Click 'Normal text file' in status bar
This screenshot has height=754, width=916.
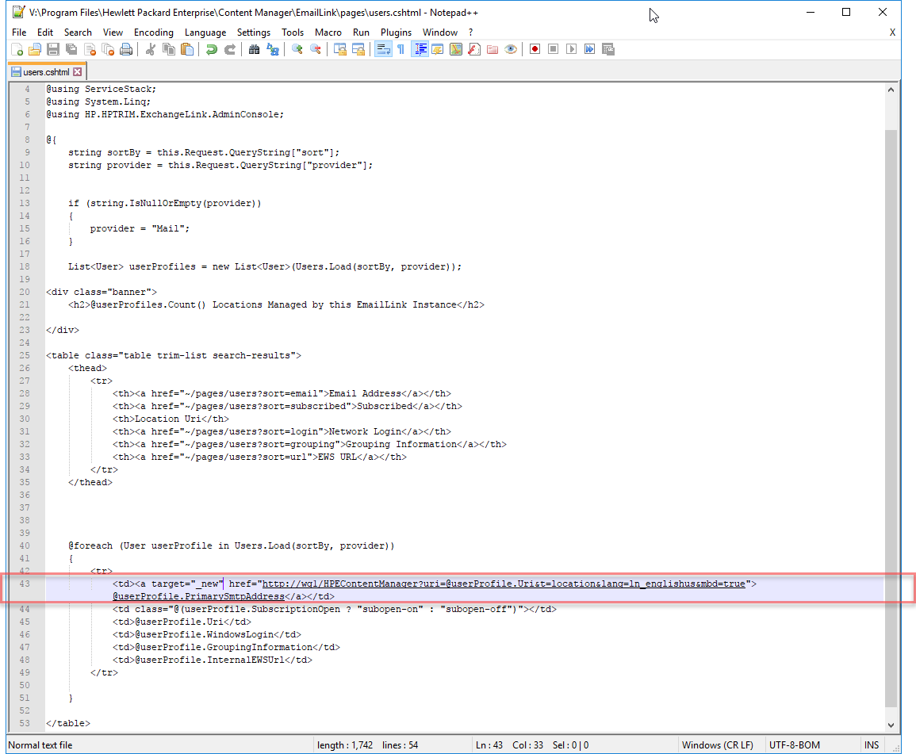(40, 744)
